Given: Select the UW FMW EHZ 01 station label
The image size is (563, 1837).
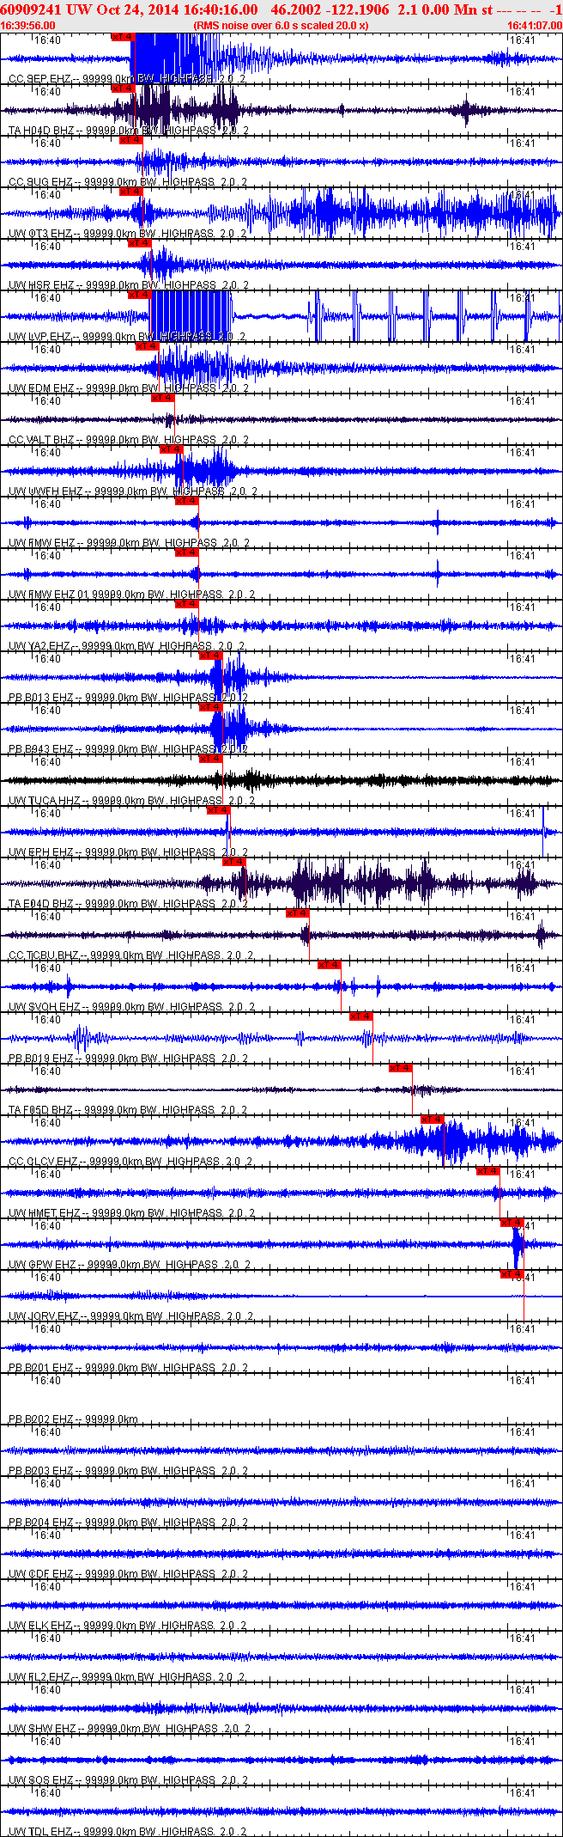Looking at the screenshot, I should [x=131, y=595].
